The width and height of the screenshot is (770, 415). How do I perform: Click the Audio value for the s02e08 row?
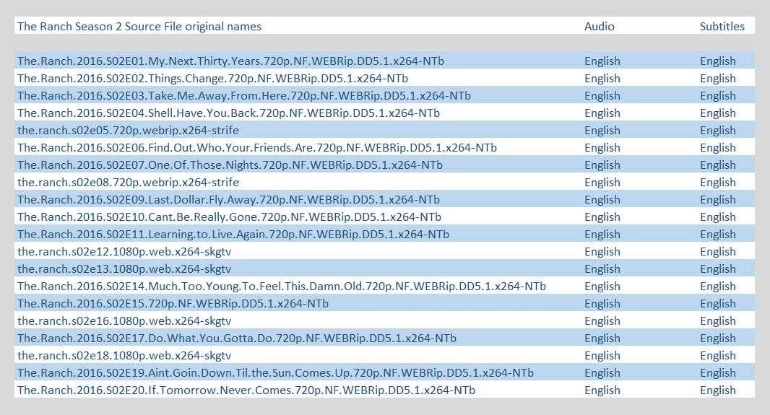[602, 183]
